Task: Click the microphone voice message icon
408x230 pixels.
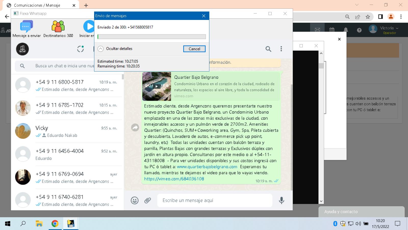Action: pos(282,200)
